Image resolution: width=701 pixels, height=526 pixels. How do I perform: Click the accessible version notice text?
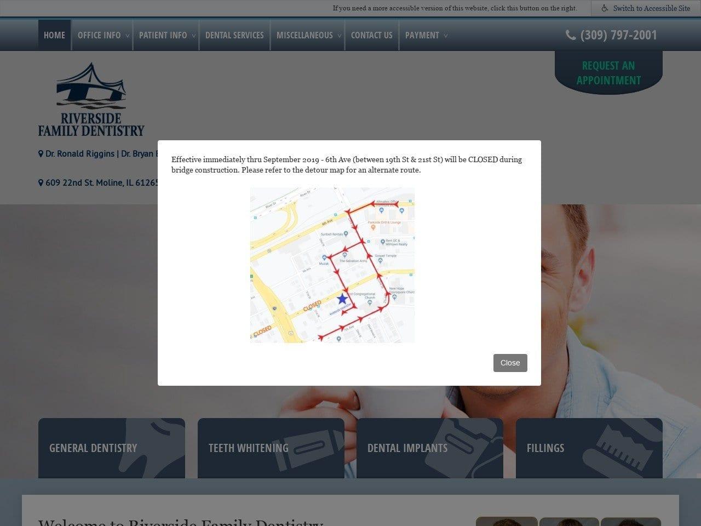click(455, 8)
